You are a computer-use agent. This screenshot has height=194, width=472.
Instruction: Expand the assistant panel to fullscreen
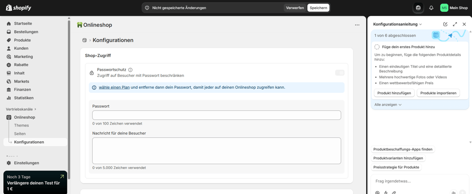tap(455, 24)
